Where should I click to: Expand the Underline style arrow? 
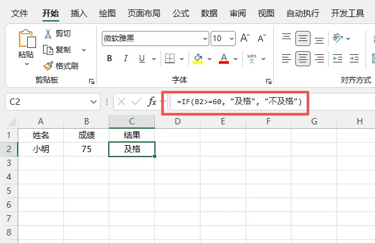click(154, 59)
